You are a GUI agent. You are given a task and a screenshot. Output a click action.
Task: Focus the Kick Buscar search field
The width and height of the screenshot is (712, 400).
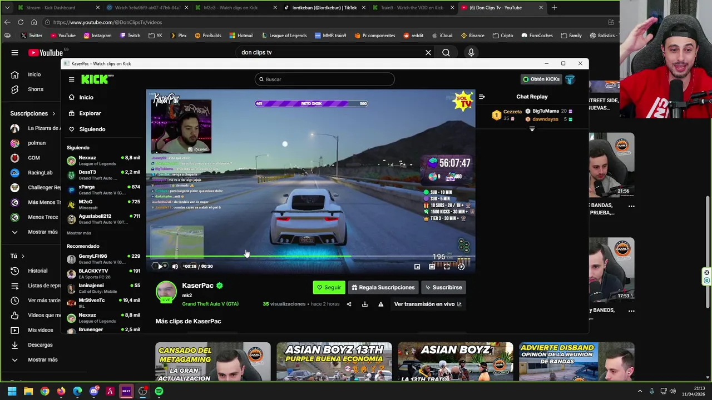coord(325,79)
